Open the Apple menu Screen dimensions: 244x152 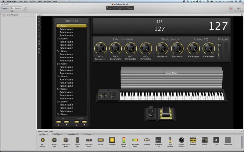point(3,2)
